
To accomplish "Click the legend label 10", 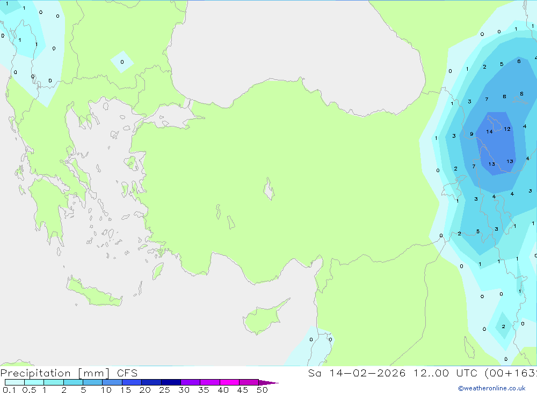I will [106, 390].
